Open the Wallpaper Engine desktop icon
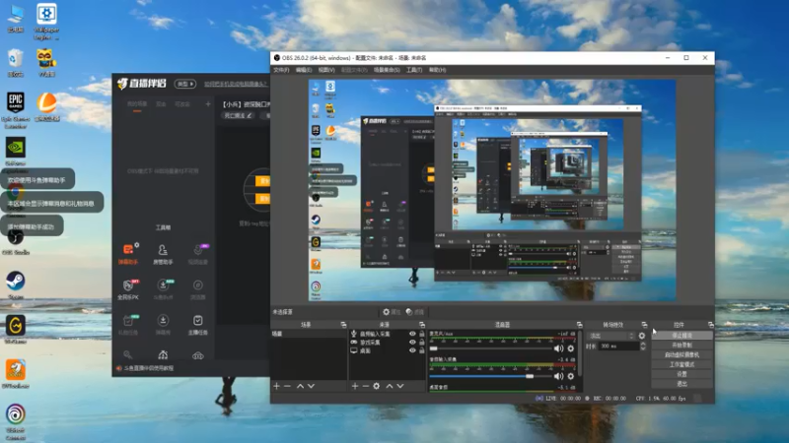The image size is (789, 443). (46, 22)
